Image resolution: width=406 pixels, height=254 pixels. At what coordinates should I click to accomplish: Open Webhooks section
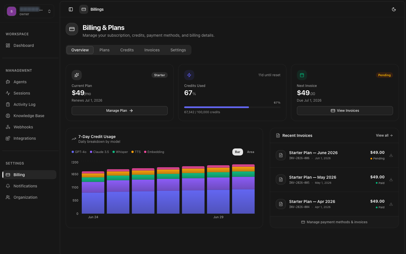(x=29, y=127)
